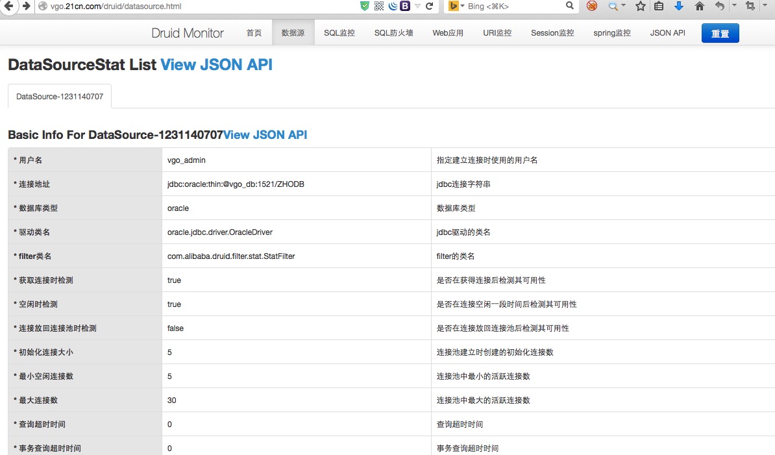Open View JSON API link beside DataSourceStat List
The image size is (775, 455).
[x=217, y=65]
